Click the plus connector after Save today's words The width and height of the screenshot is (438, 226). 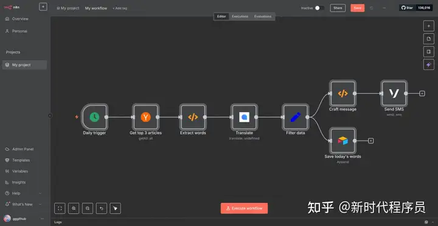tap(370, 141)
